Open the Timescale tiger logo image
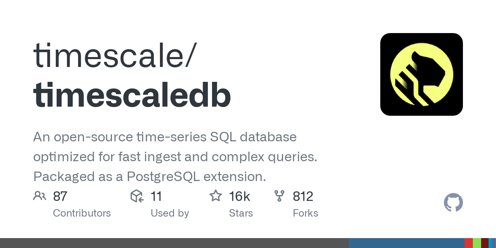The height and width of the screenshot is (248, 496). coord(421,74)
